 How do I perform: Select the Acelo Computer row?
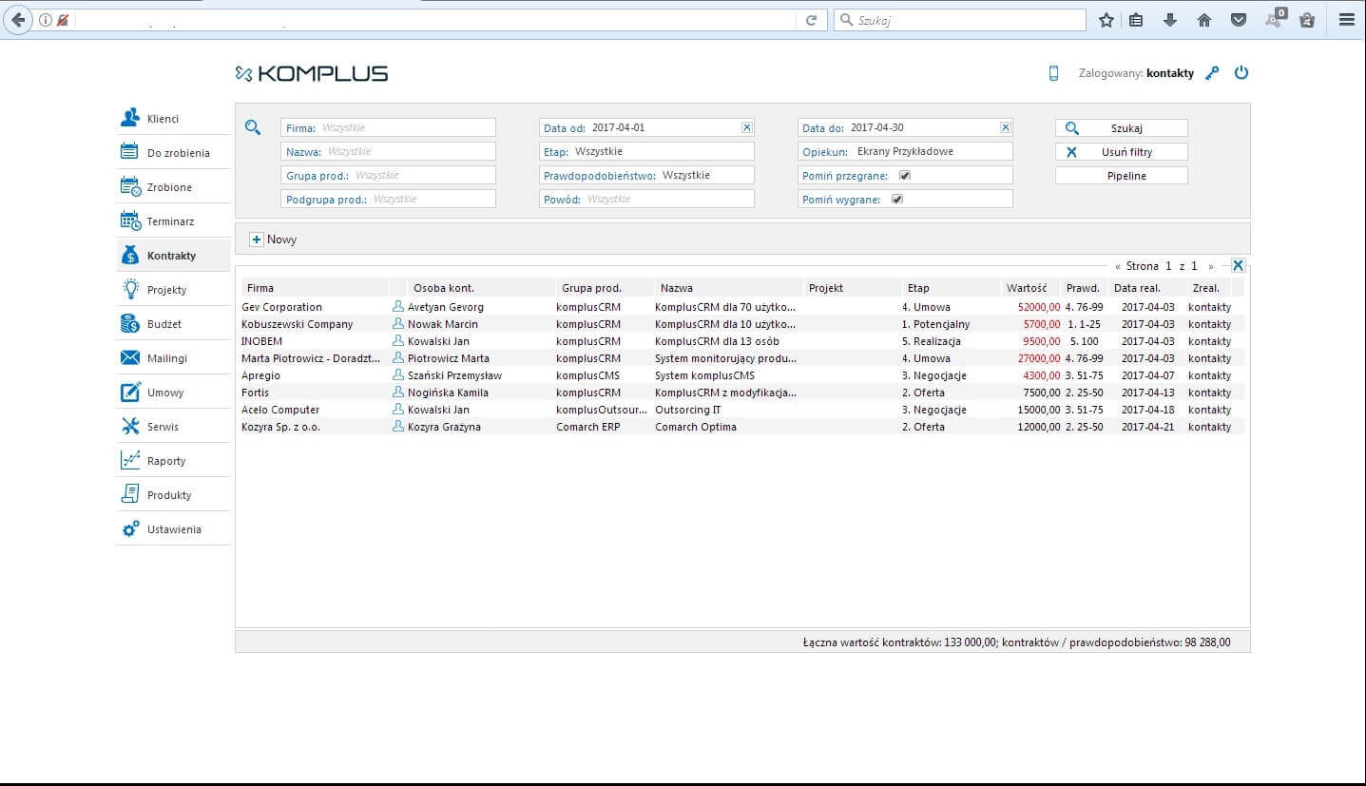[742, 410]
